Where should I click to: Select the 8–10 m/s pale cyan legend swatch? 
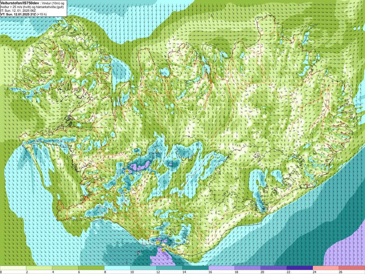click(117, 268)
